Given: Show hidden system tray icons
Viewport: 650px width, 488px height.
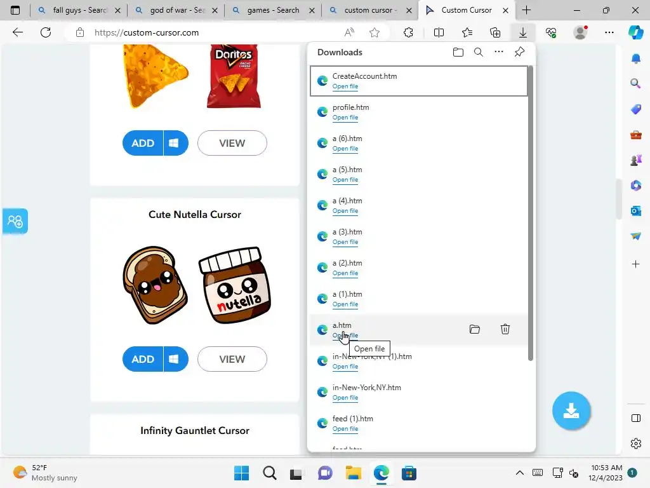Looking at the screenshot, I should (519, 473).
